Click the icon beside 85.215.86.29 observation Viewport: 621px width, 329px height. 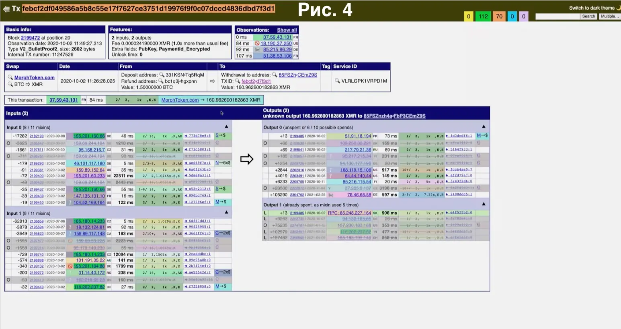257,50
